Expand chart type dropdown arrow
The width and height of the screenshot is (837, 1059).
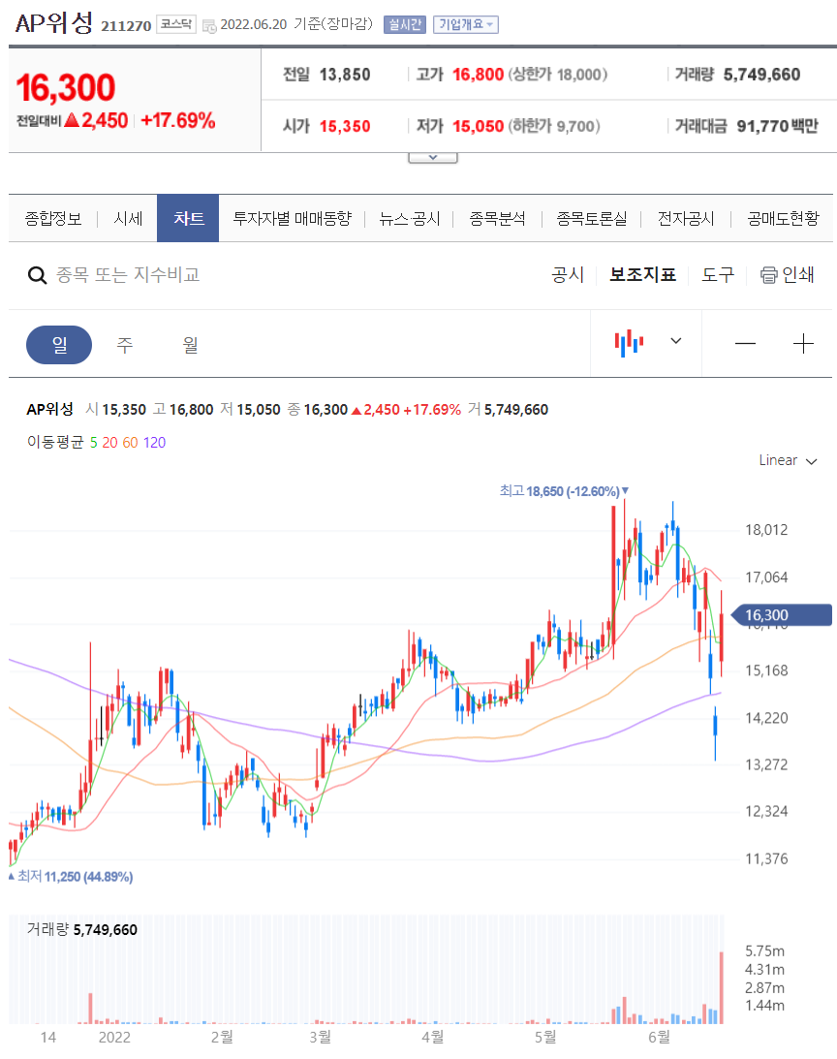tap(675, 341)
